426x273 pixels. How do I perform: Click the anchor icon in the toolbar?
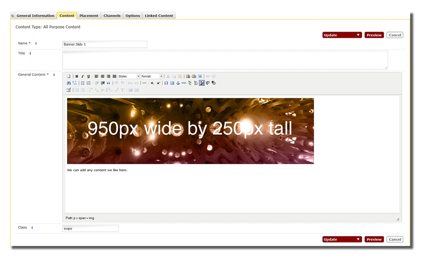(178, 83)
